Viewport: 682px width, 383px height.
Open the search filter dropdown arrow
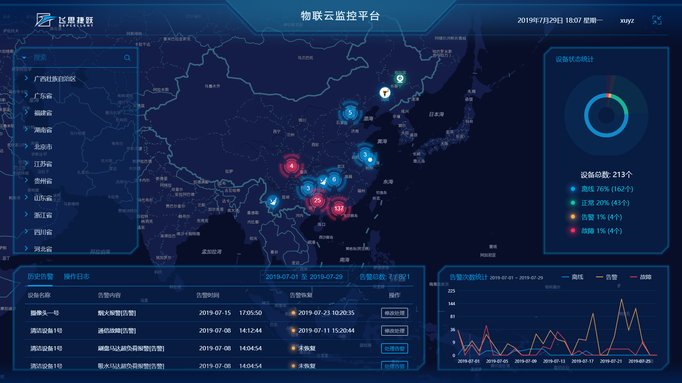click(24, 57)
